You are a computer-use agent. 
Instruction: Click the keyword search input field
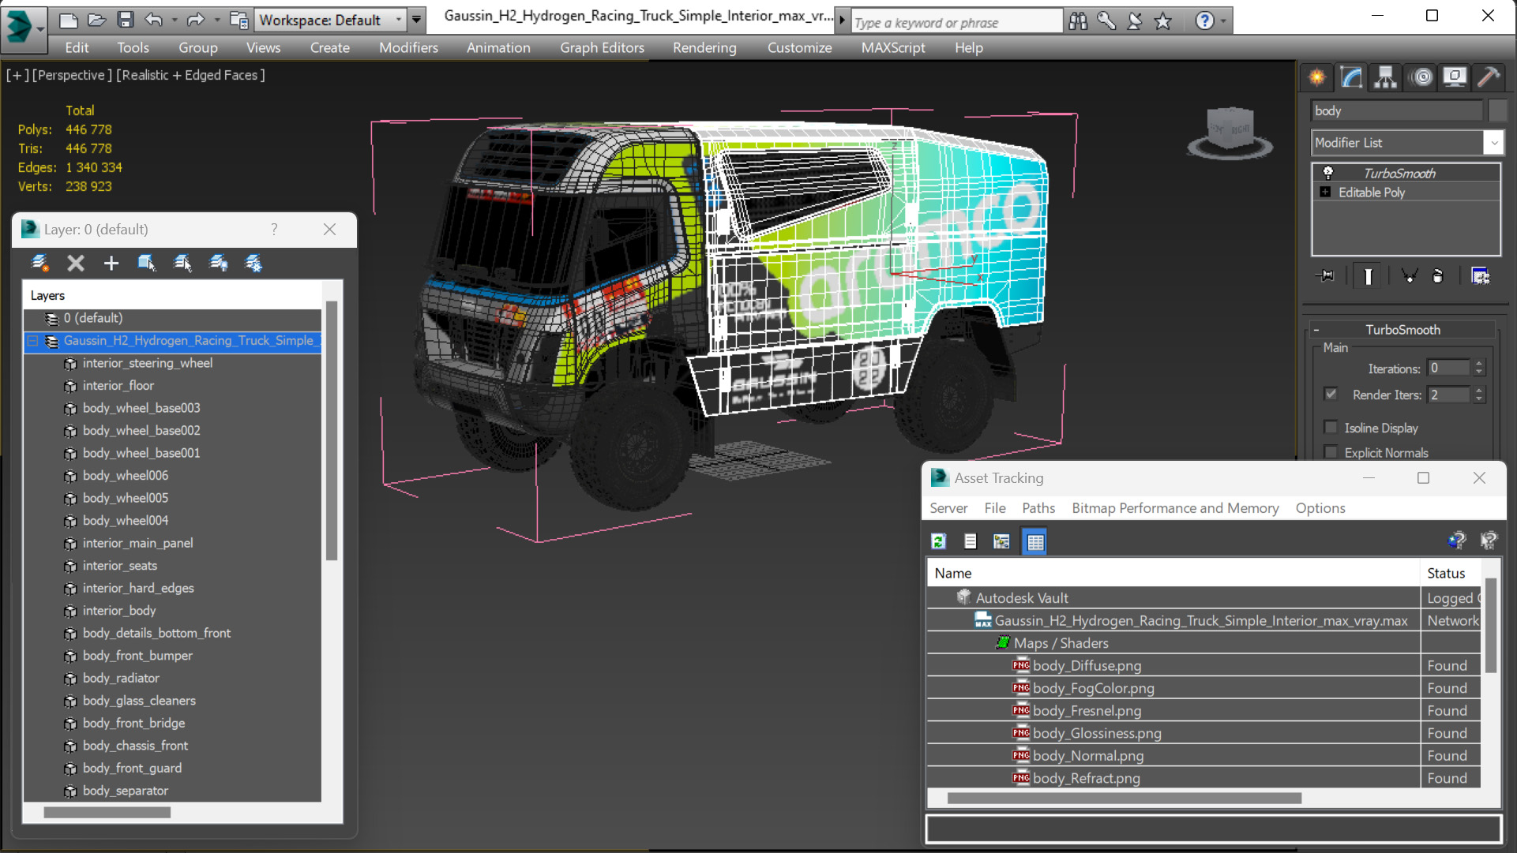(x=956, y=22)
